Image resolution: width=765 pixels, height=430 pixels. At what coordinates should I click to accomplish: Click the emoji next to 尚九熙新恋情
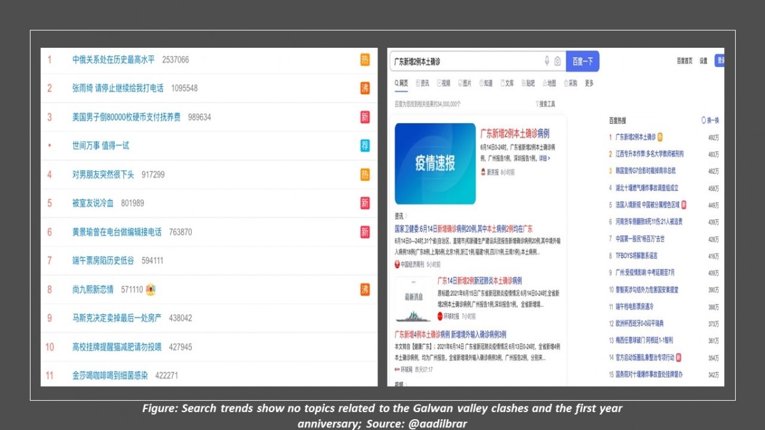pos(151,289)
